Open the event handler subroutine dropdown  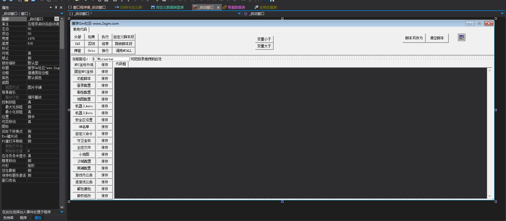(x=62, y=212)
